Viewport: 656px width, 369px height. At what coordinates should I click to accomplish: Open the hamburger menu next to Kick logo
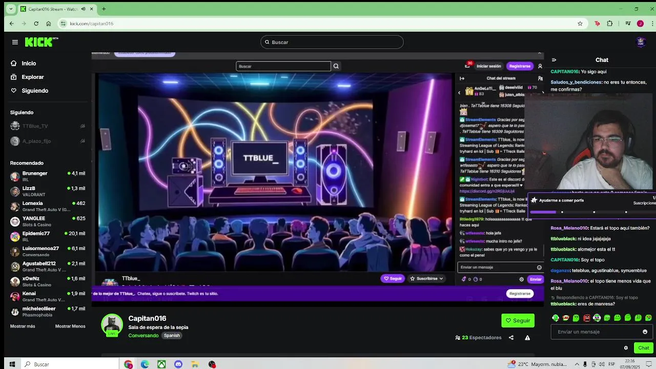pos(15,42)
